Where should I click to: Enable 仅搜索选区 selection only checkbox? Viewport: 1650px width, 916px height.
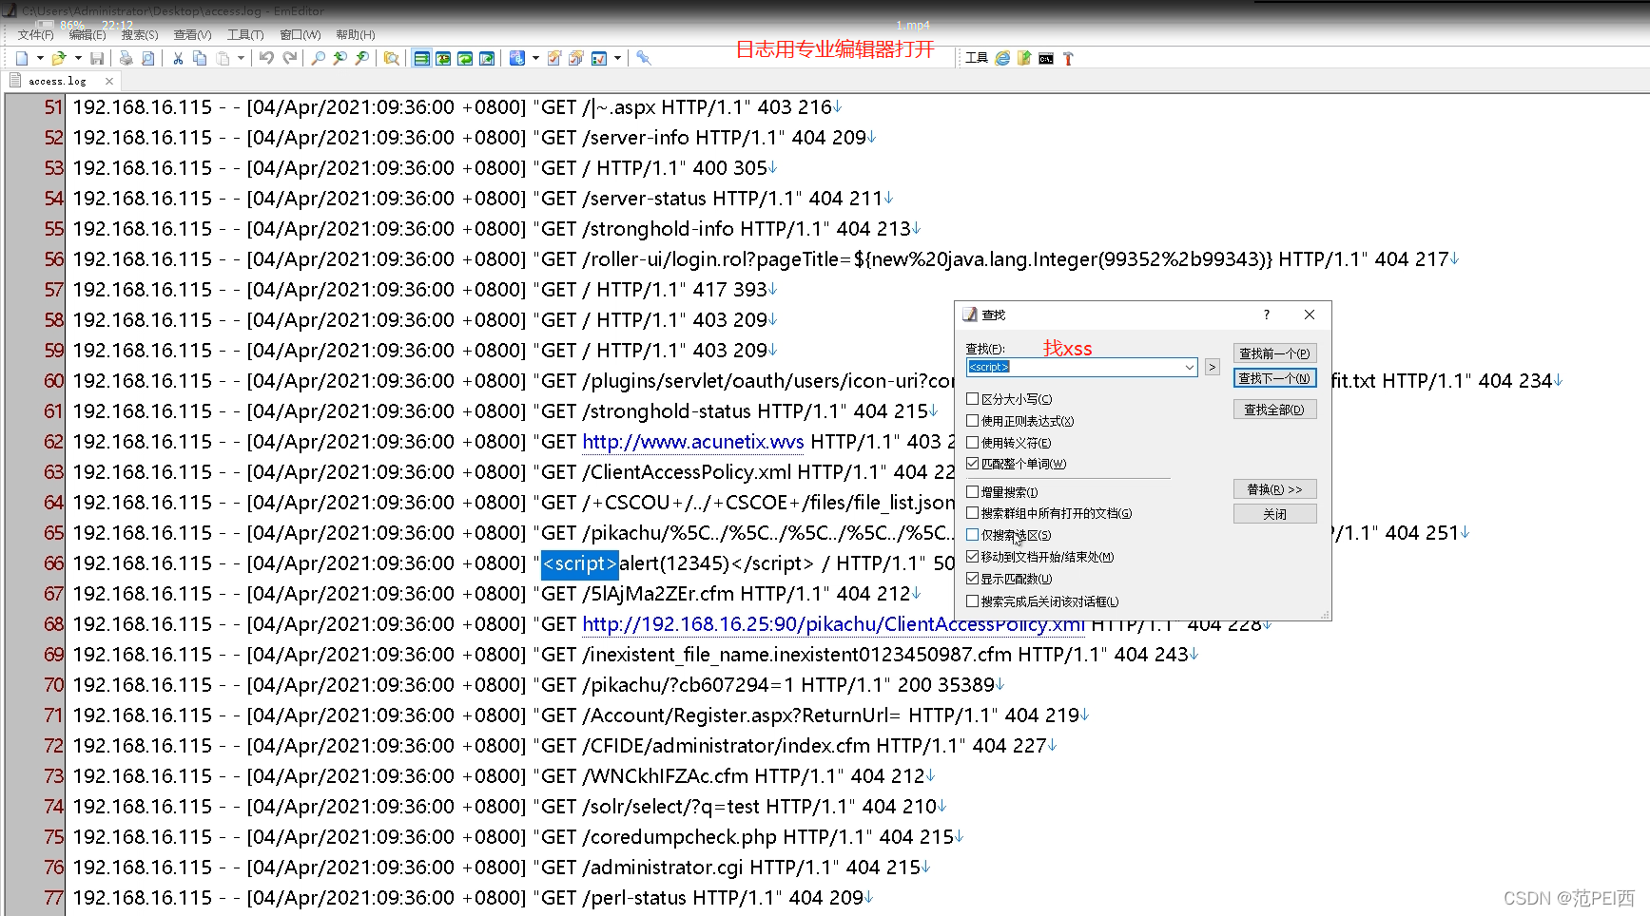pos(972,535)
